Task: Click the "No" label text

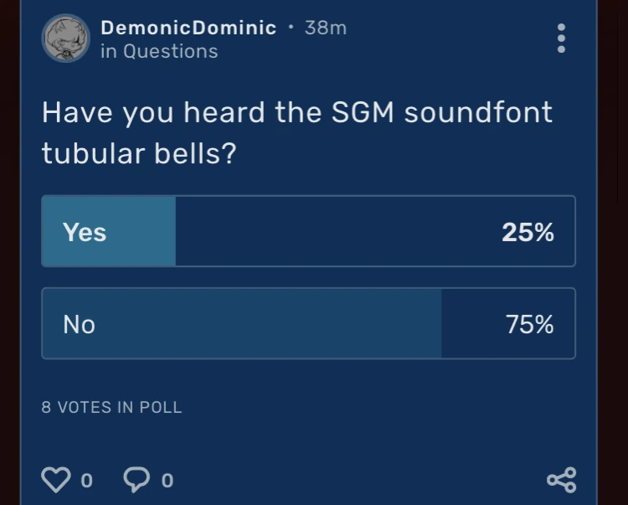Action: tap(80, 324)
